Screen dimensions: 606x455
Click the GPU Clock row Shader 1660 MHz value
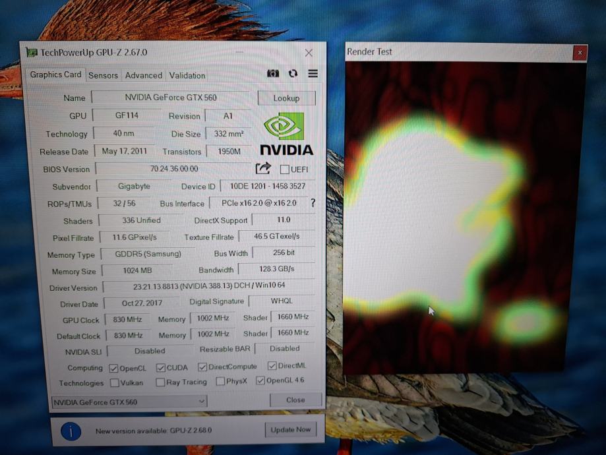click(293, 317)
